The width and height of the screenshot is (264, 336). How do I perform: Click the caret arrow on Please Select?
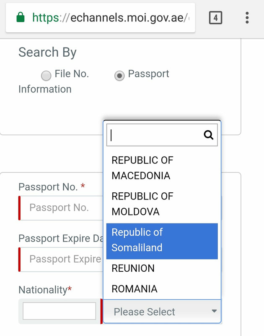214,311
